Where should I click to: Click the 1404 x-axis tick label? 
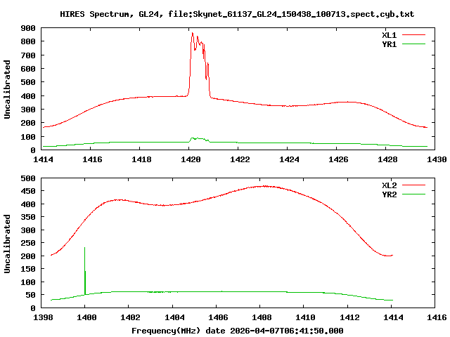coord(174,317)
